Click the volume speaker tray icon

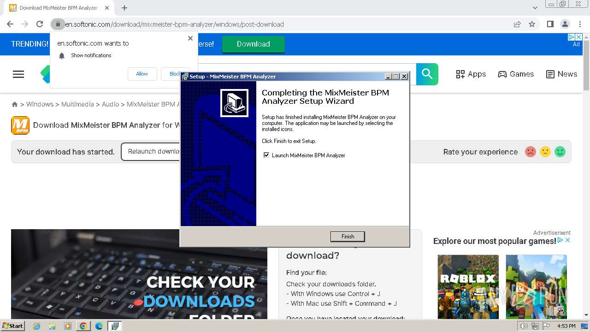(x=524, y=326)
